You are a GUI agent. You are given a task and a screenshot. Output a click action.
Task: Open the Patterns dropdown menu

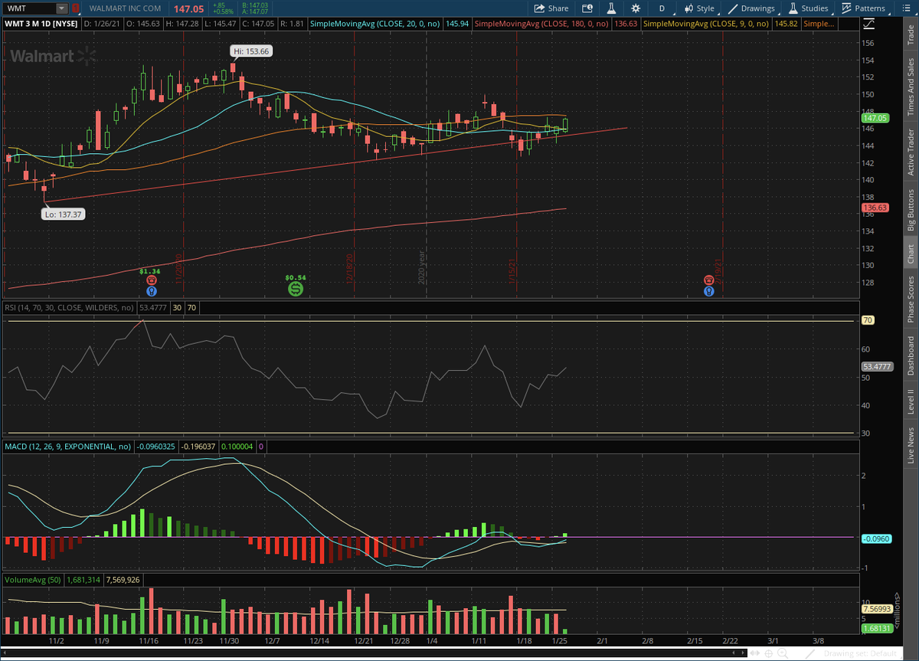(x=864, y=8)
